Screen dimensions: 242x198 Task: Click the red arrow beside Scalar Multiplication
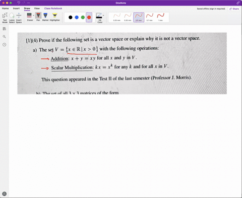[45, 68]
